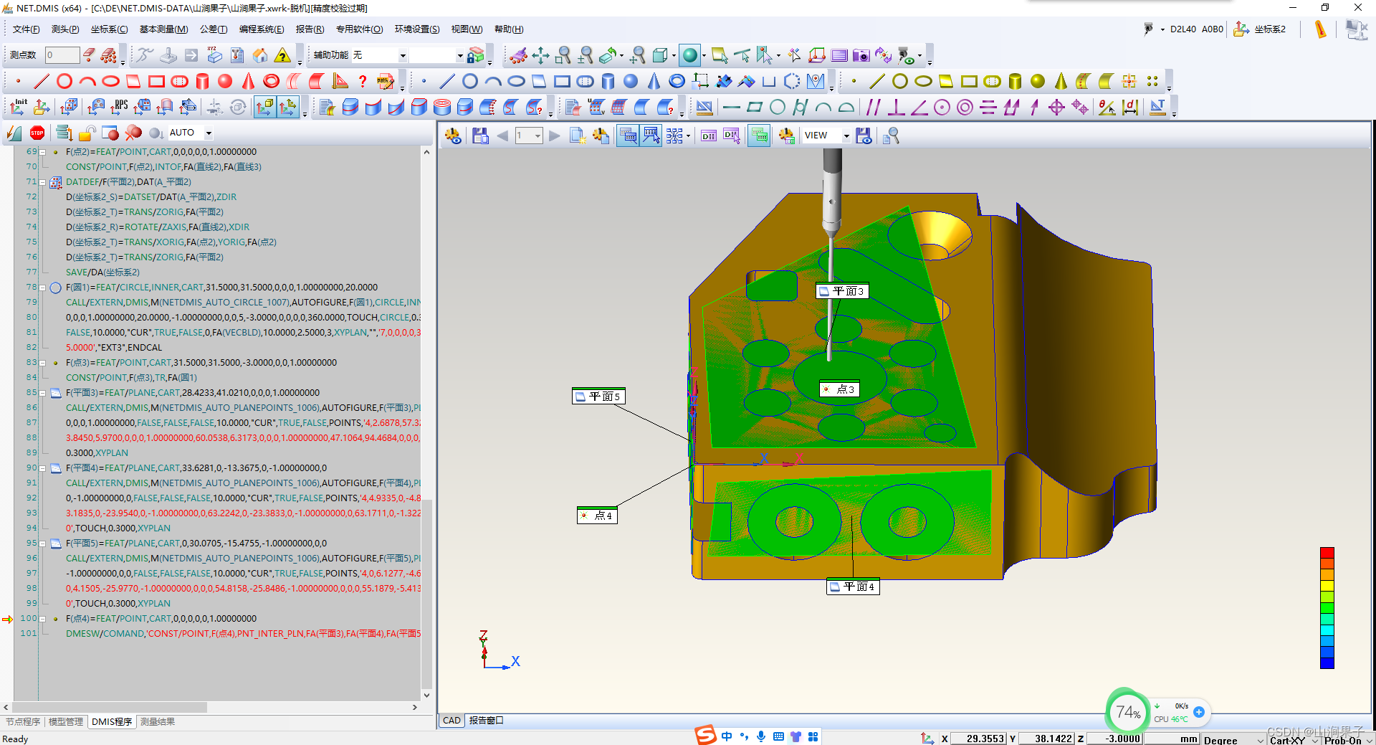Click the parallelism tolerance icon

873,108
